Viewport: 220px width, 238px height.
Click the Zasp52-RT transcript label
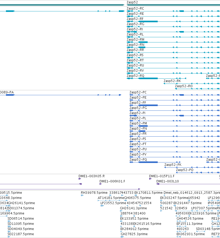[x=135, y=60]
